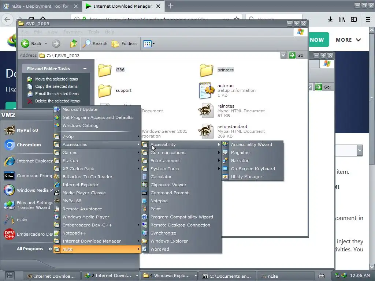Open the address bar dropdown for C:\d\SVR_2003
Viewport: 375px width, 281px height.
283,56
